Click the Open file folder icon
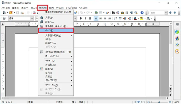The height and width of the screenshot is (104, 181). point(11,13)
